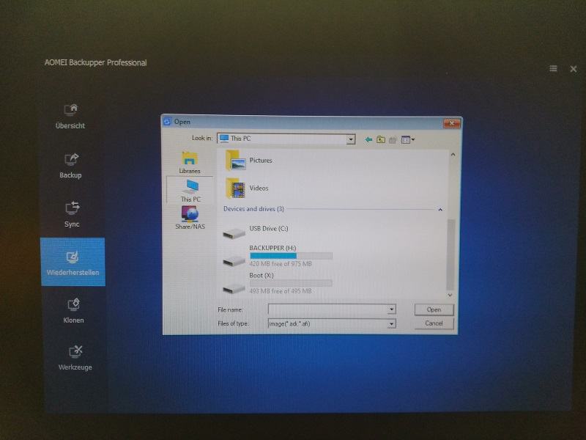The height and width of the screenshot is (440, 586).
Task: Open the View menu toolbar icon
Action: [407, 140]
